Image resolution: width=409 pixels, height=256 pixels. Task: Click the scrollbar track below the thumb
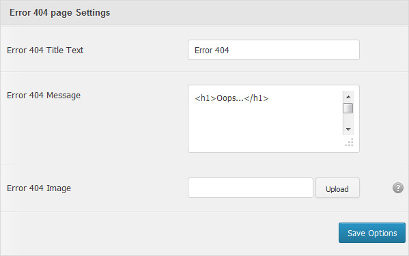pyautogui.click(x=348, y=119)
